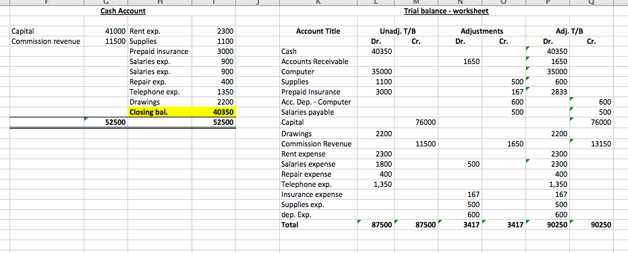Select the 2300 amount next to Rent exp.

coord(214,31)
